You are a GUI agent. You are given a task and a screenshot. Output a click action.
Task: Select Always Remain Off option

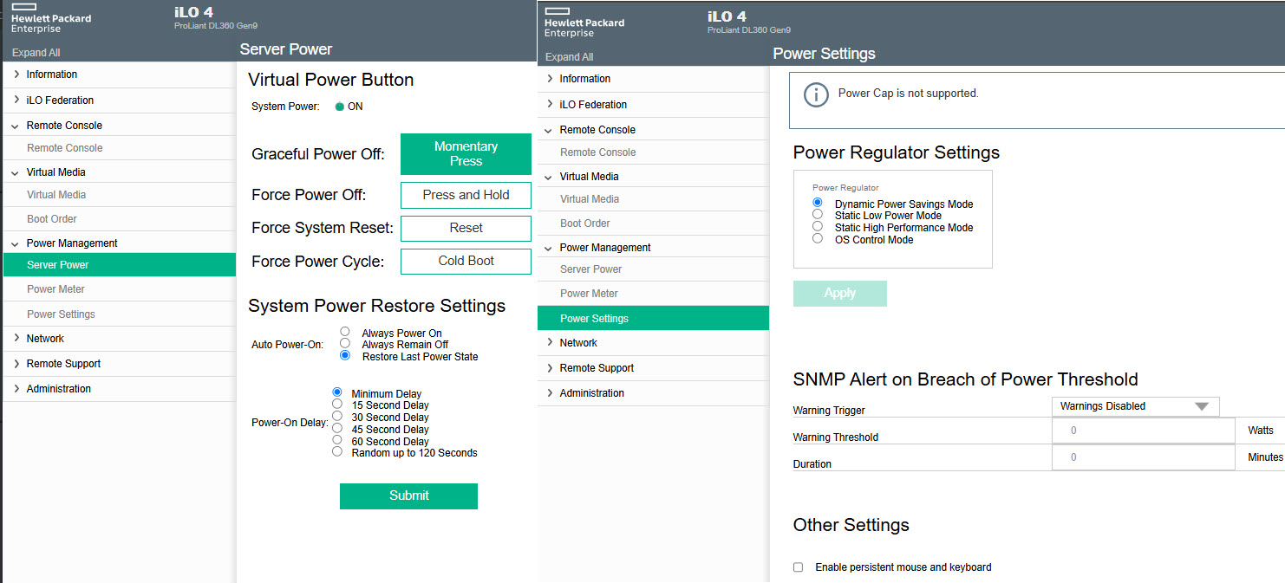coord(345,343)
